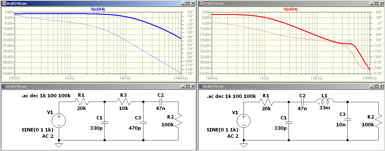
Task: Select capacitor C1 symbol in Draft239 schematic
Action: coord(289,122)
